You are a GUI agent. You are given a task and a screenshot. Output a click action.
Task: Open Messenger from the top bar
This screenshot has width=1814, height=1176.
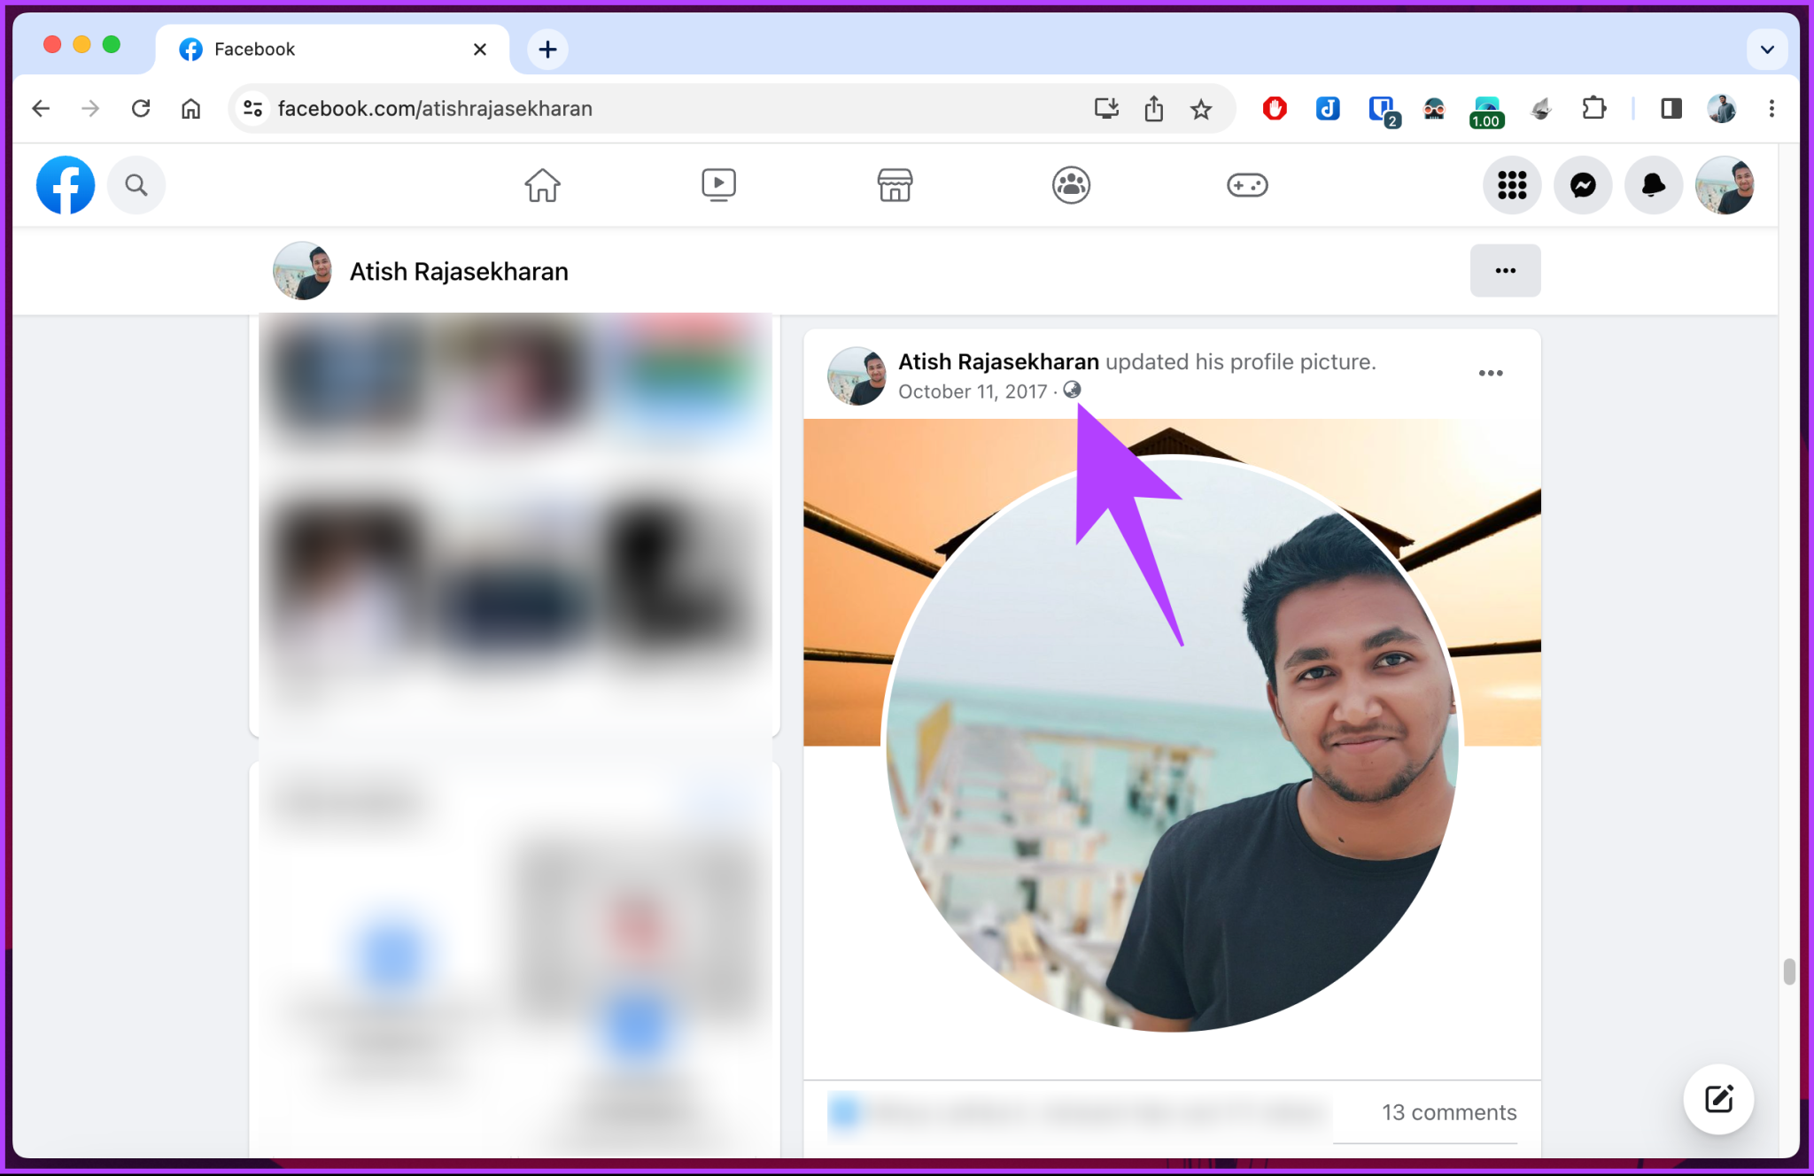click(x=1583, y=185)
